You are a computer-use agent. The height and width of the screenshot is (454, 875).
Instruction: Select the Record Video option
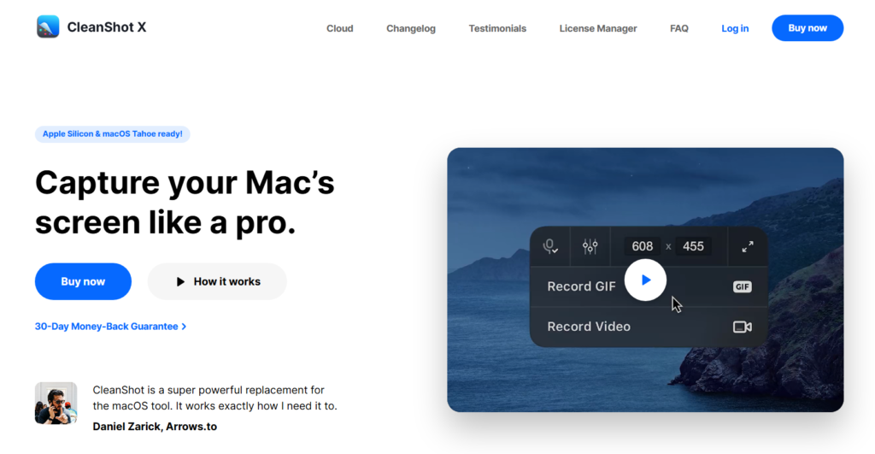click(x=649, y=327)
